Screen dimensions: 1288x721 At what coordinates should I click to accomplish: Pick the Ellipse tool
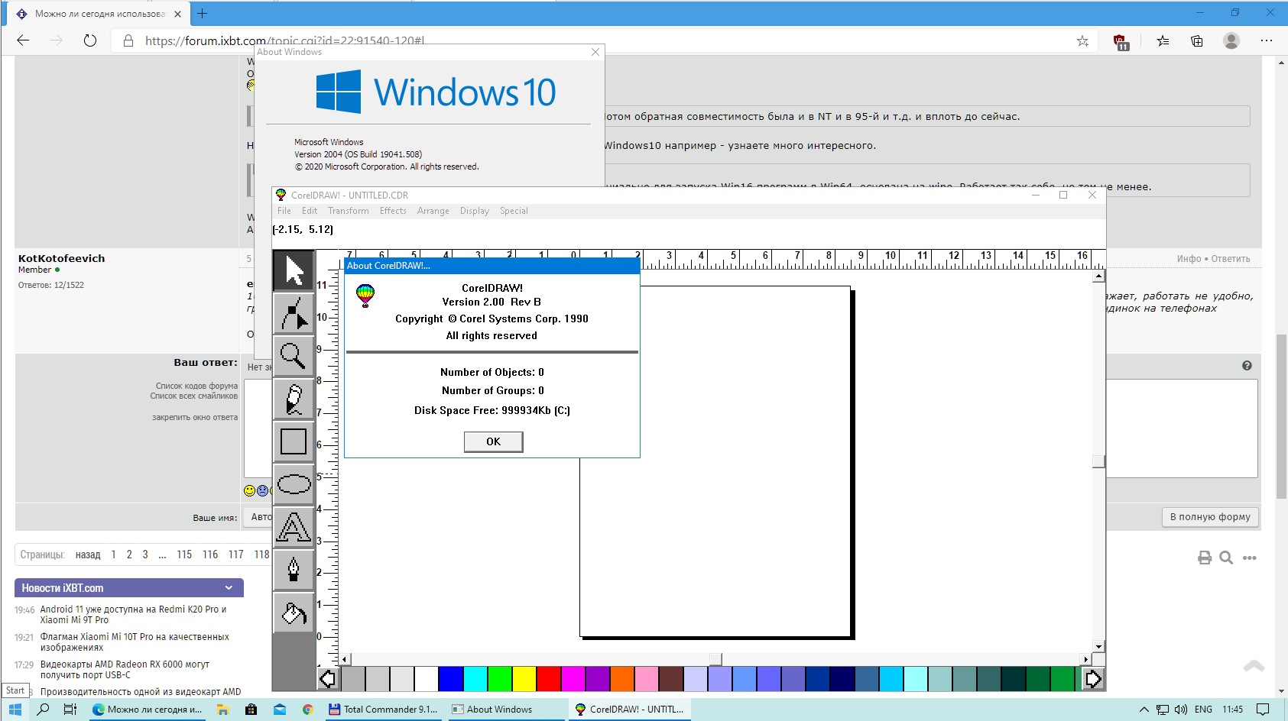[x=294, y=484]
